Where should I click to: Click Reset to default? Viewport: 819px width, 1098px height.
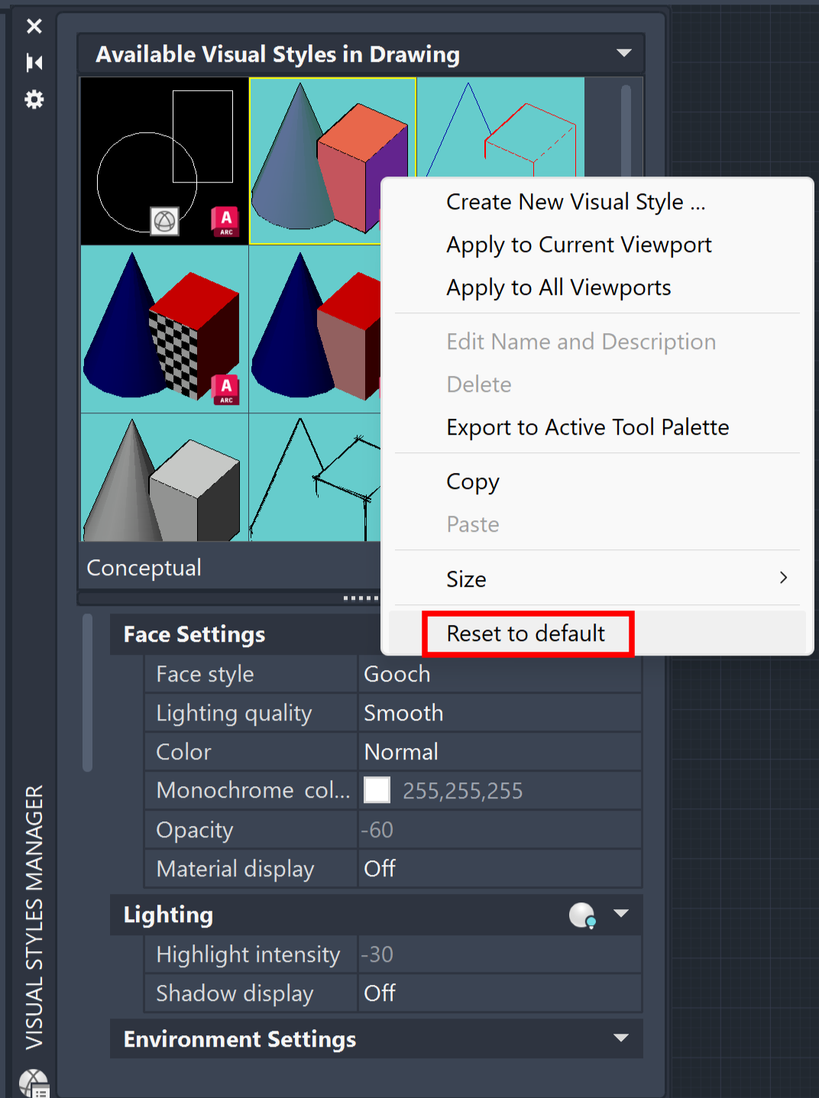(x=526, y=633)
